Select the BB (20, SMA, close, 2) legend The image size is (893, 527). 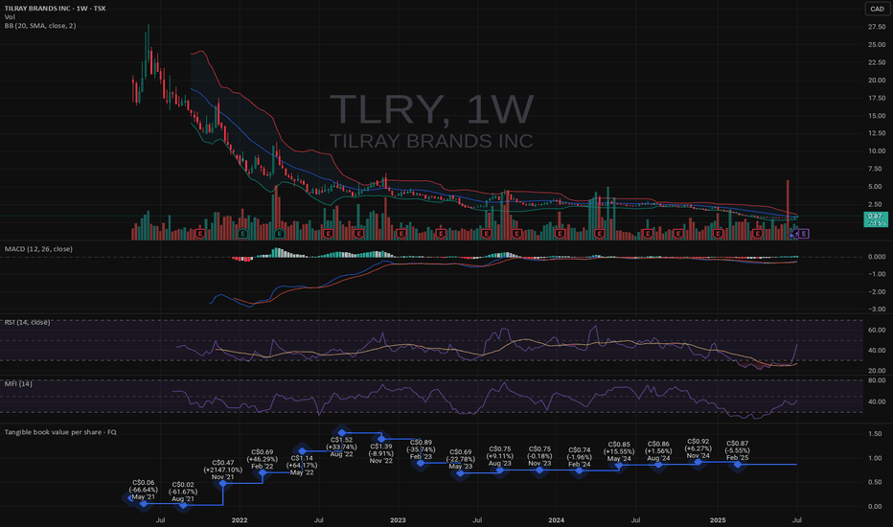coord(40,26)
